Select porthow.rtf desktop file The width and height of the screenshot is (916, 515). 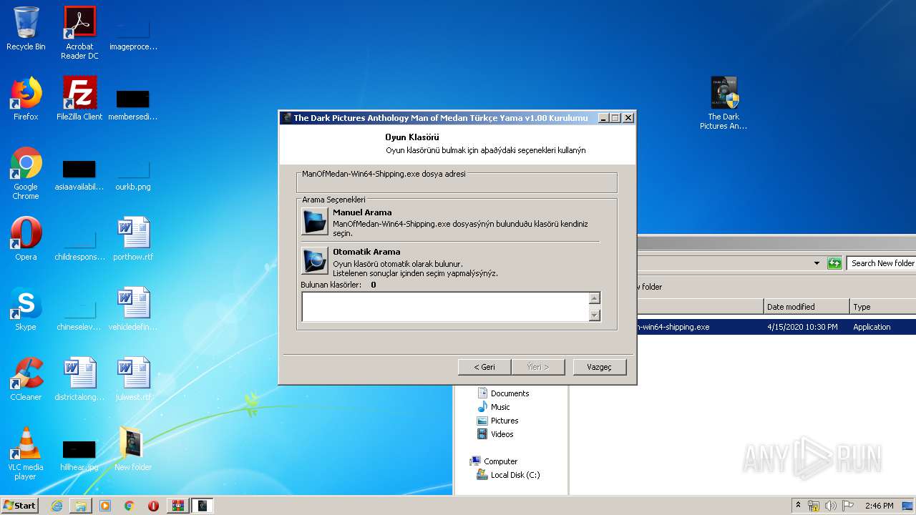133,239
